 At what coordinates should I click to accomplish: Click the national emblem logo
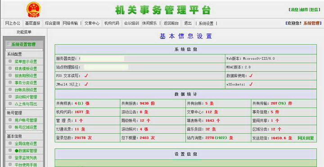pos(33,9)
